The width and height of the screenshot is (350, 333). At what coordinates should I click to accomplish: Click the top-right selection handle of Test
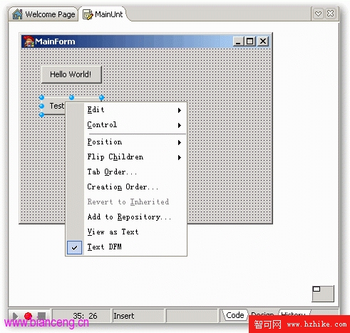click(x=102, y=97)
